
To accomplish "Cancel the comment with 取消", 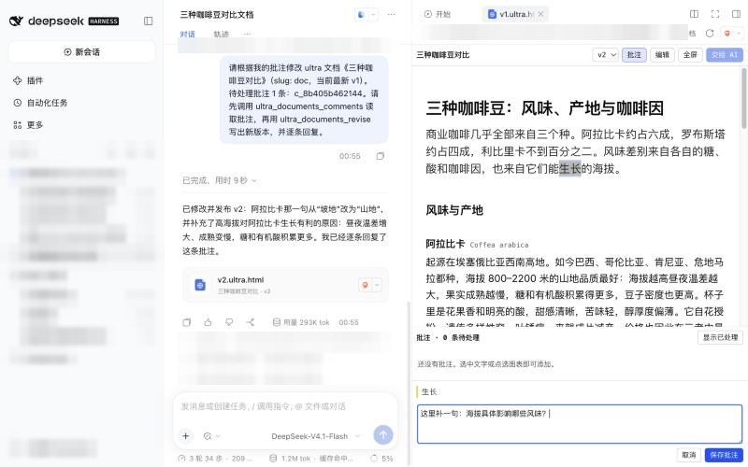I will (689, 455).
